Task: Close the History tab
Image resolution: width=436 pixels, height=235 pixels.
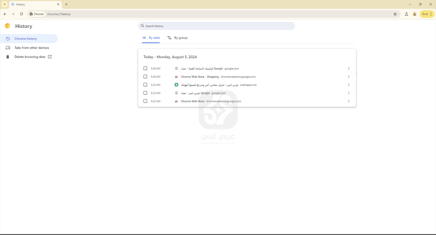Action: click(x=58, y=4)
